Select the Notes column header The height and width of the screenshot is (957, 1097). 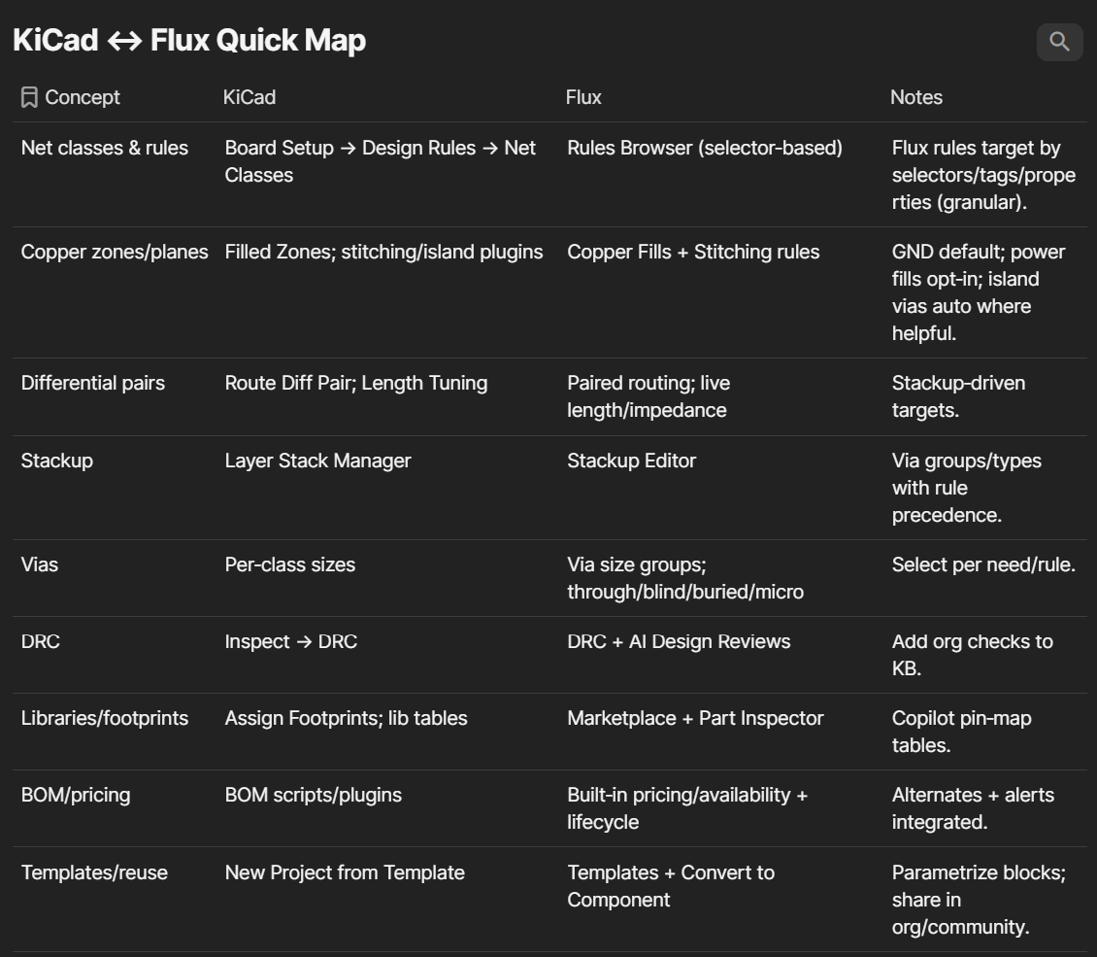[915, 97]
